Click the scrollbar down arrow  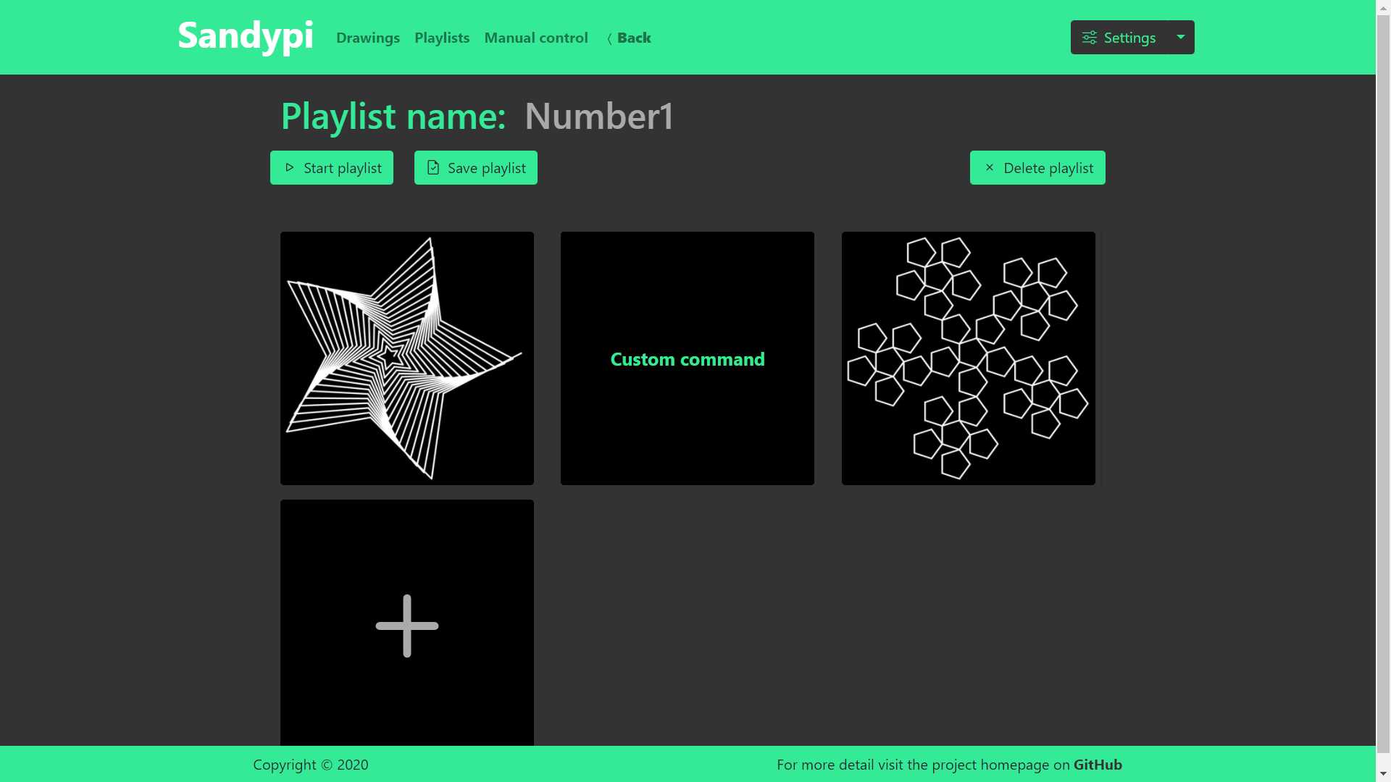click(1383, 775)
